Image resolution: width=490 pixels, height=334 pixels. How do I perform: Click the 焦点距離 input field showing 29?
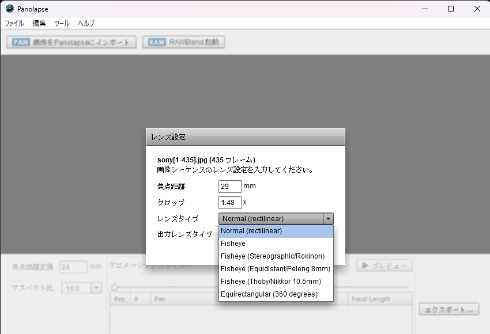[x=229, y=187]
